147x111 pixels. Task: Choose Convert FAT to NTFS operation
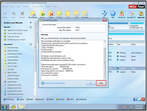(x=15, y=91)
